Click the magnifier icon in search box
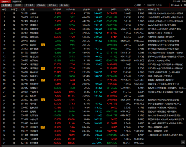The height and width of the screenshot is (147, 186). (x=144, y=5)
